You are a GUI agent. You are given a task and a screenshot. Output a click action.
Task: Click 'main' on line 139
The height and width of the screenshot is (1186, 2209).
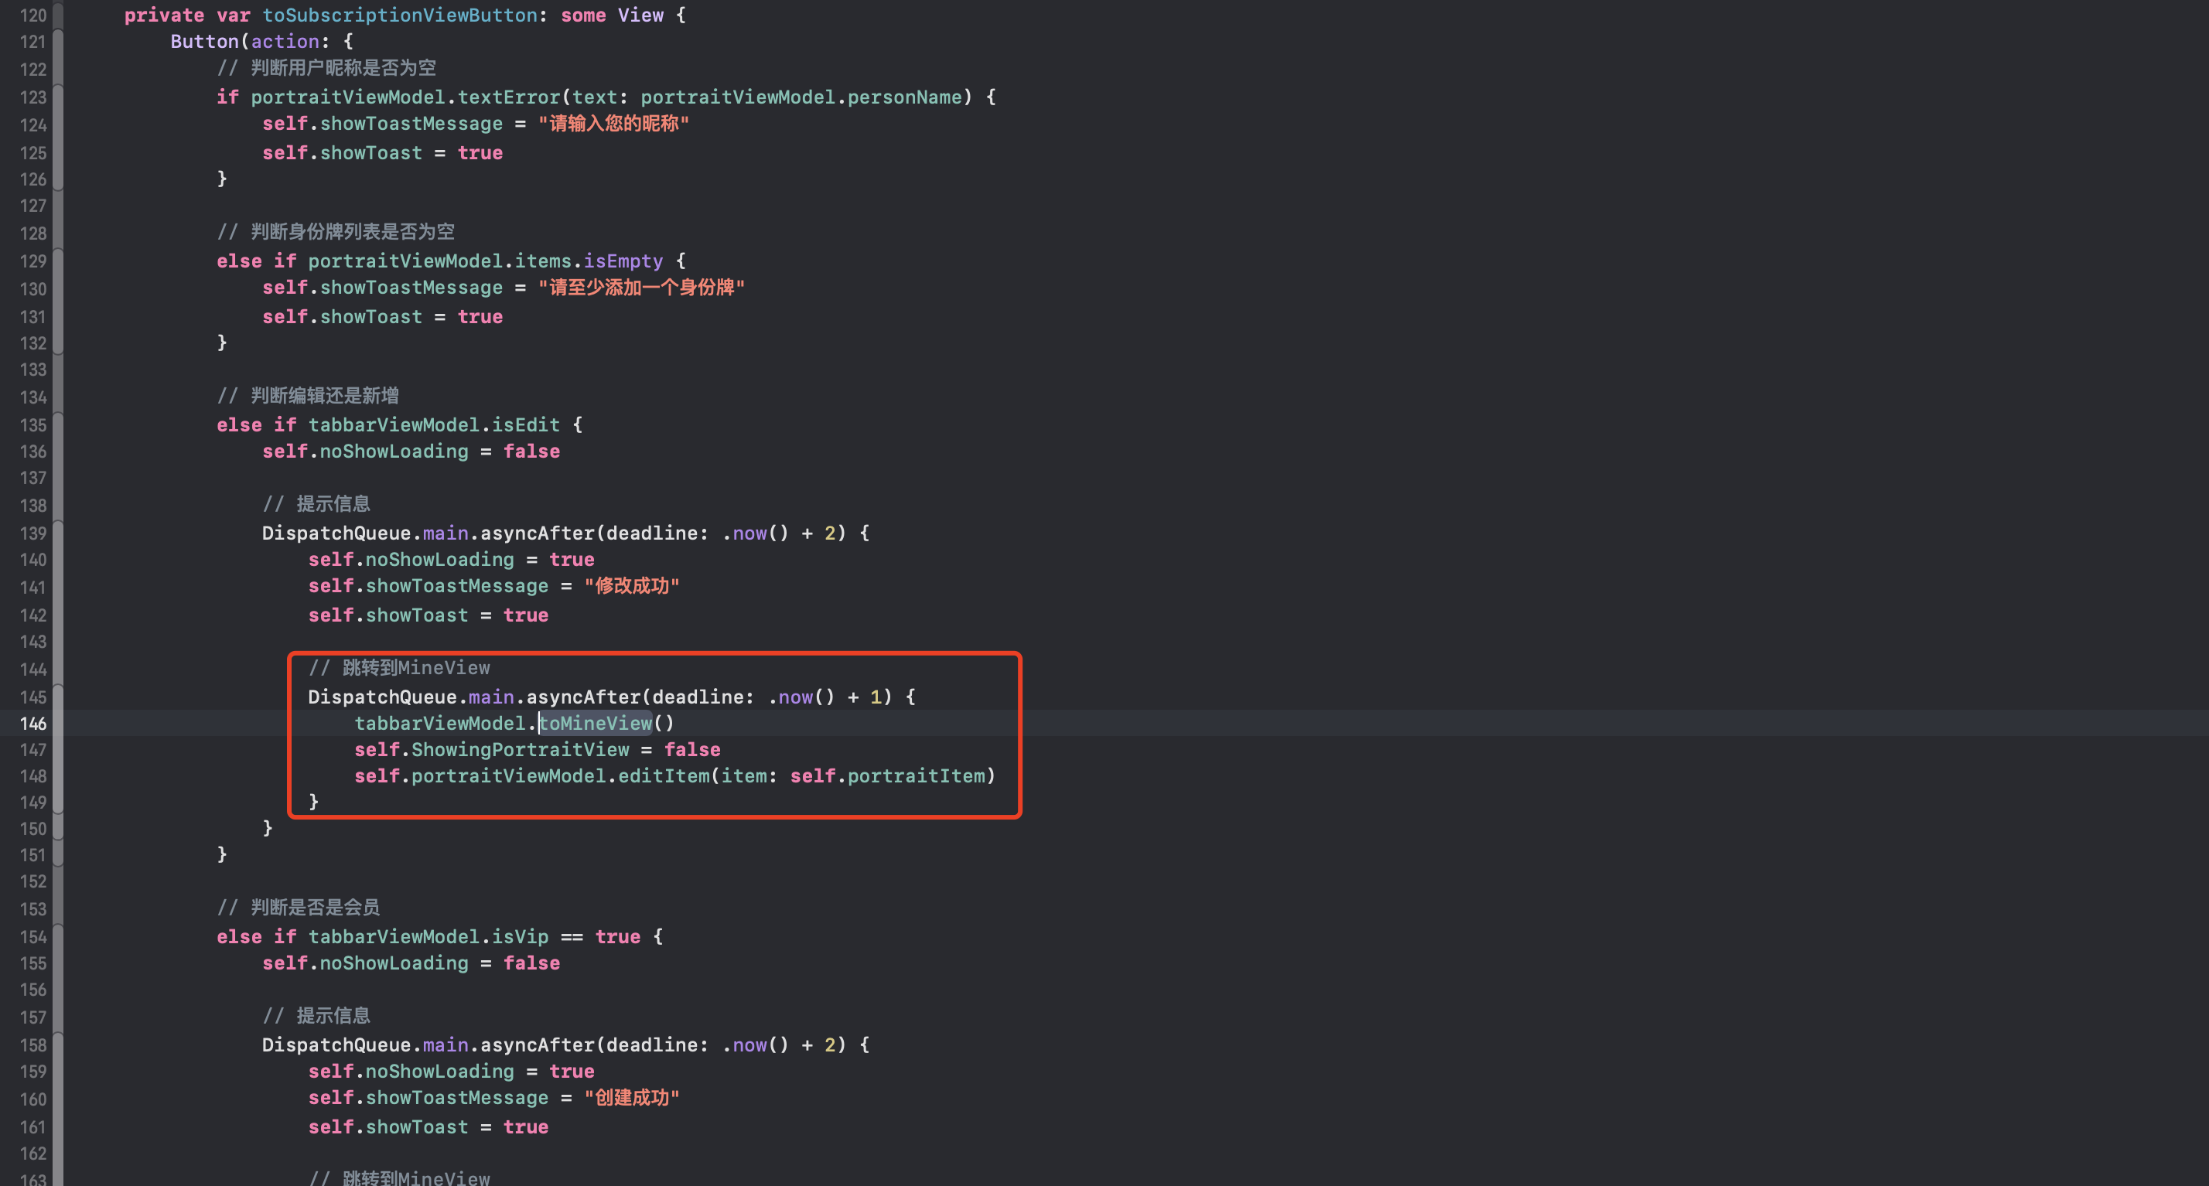coord(445,532)
